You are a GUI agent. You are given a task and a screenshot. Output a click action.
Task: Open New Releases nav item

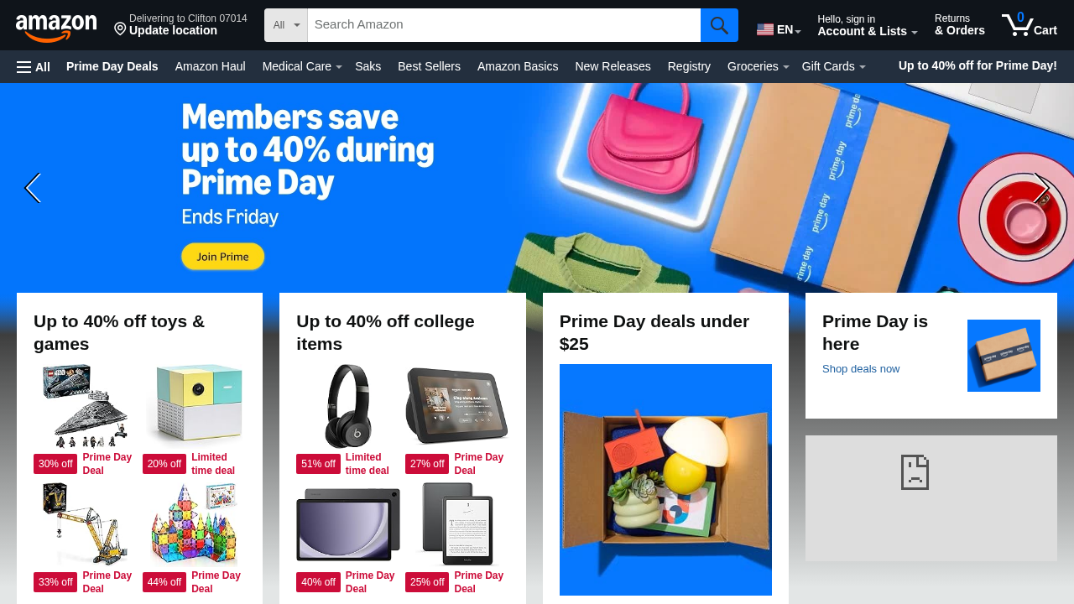tap(613, 66)
